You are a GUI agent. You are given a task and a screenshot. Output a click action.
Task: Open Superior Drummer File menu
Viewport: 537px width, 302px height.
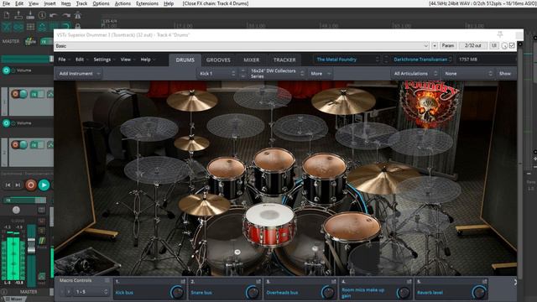point(64,60)
